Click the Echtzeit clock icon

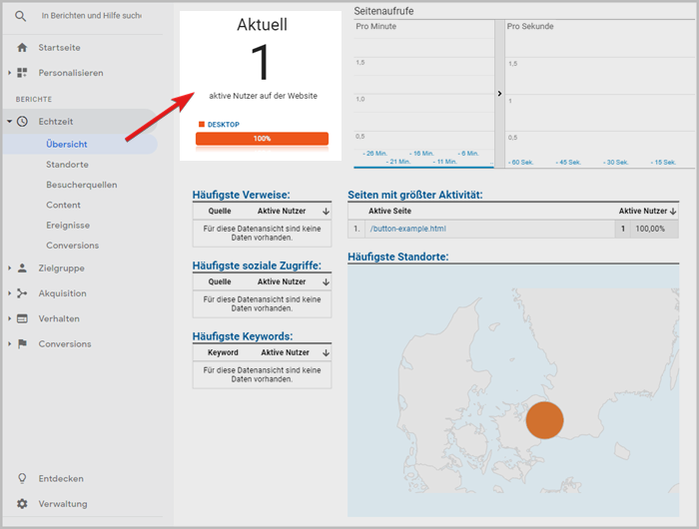coord(22,121)
